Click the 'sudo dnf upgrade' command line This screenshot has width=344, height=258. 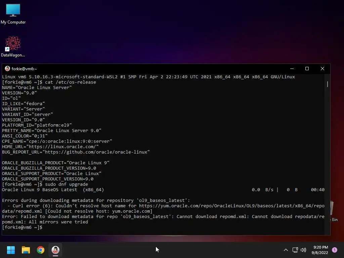(x=45, y=184)
